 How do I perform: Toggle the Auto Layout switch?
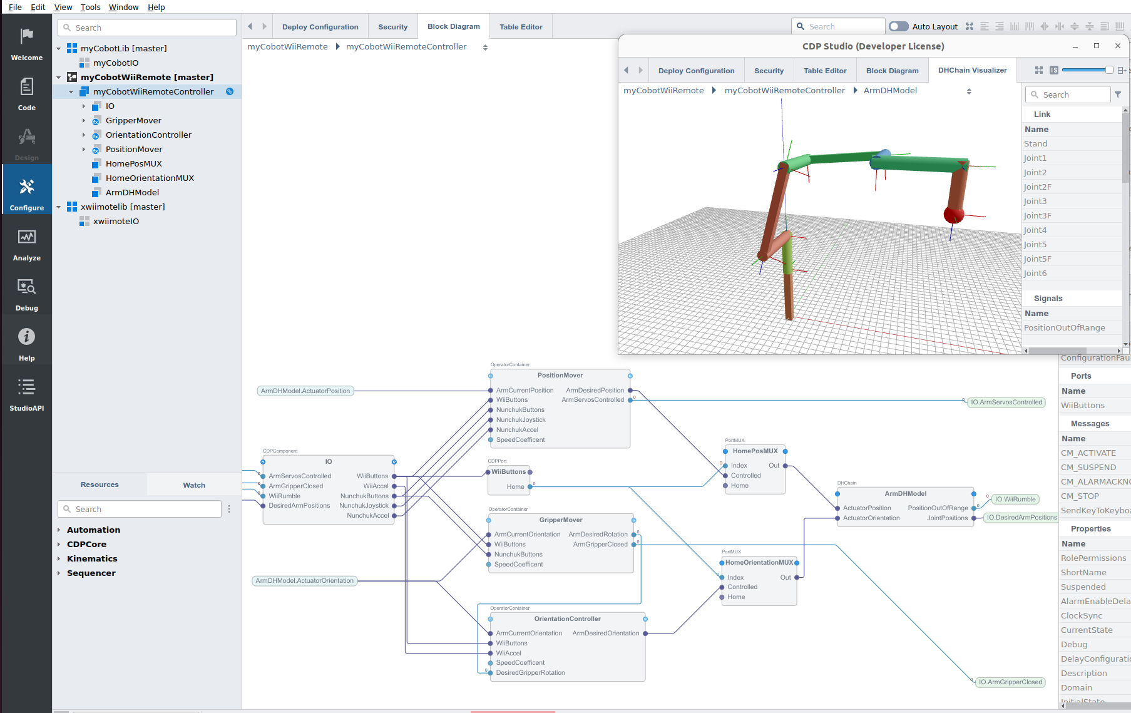click(x=899, y=26)
